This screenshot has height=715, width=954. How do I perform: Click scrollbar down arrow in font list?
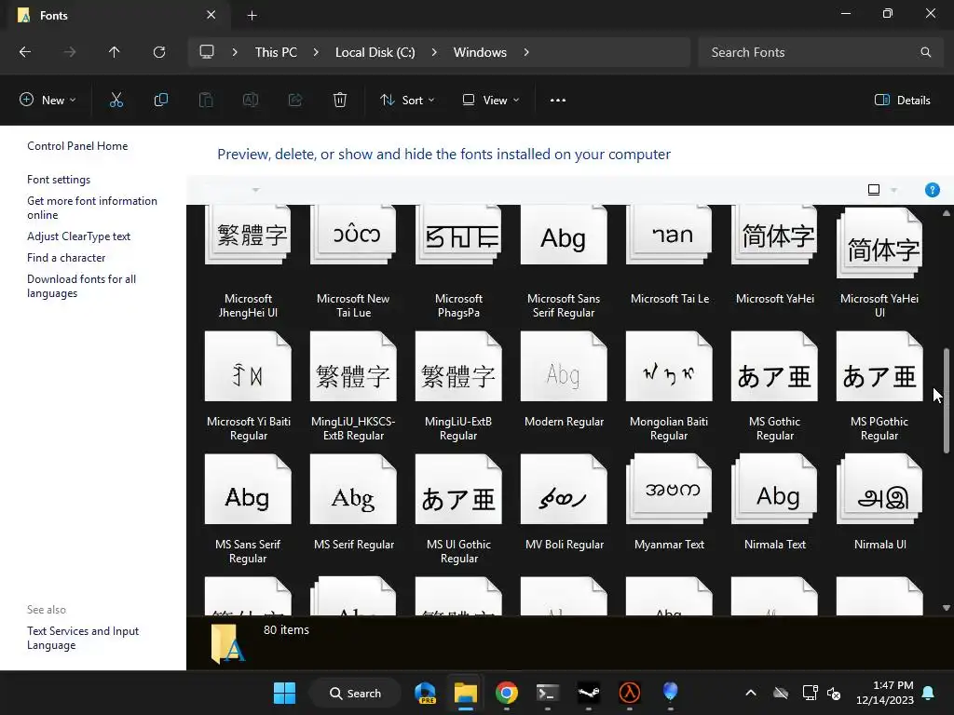pos(947,608)
